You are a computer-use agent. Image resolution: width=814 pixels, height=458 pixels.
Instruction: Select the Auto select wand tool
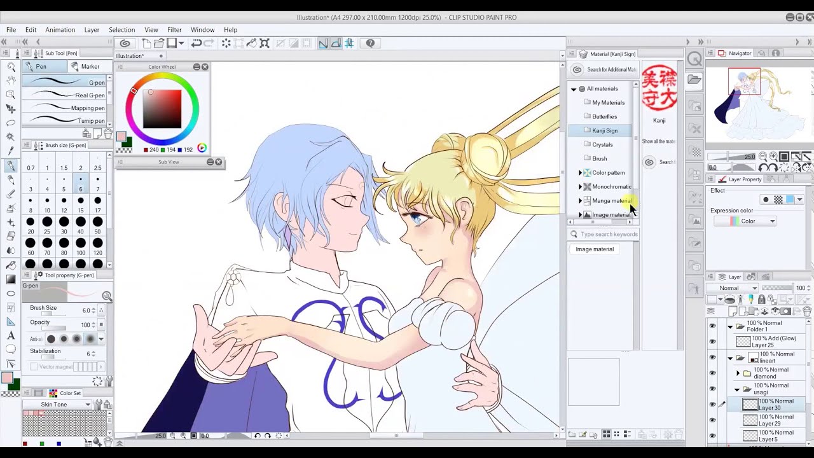[11, 137]
